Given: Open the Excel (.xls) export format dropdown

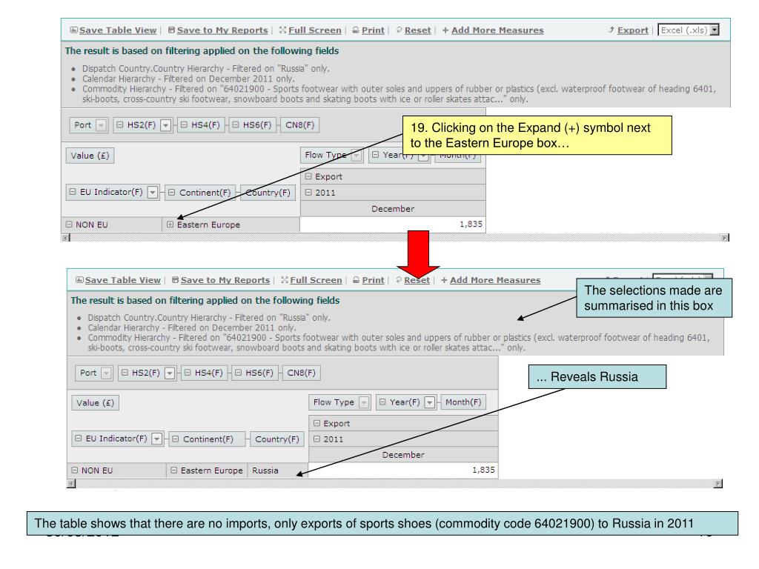Looking at the screenshot, I should point(715,30).
